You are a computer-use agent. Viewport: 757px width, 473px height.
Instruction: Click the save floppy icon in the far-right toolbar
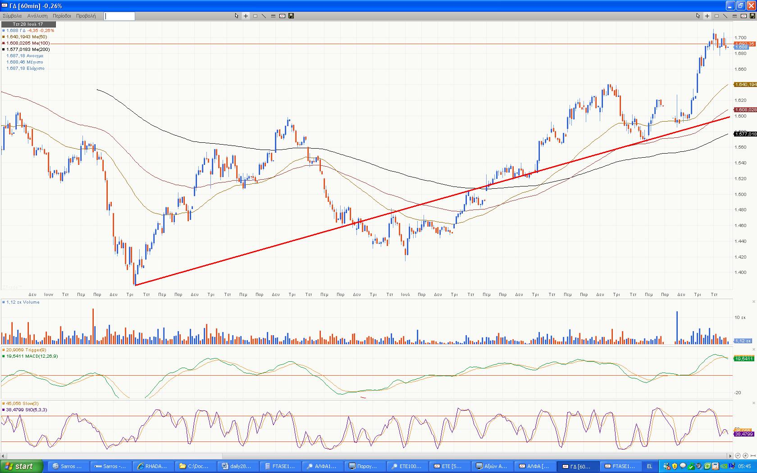(x=752, y=16)
